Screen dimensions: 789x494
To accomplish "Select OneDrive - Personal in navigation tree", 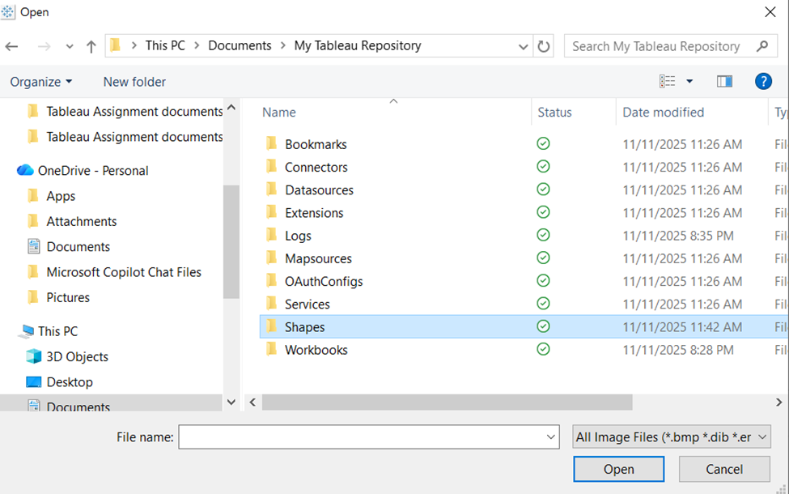I will tap(92, 171).
